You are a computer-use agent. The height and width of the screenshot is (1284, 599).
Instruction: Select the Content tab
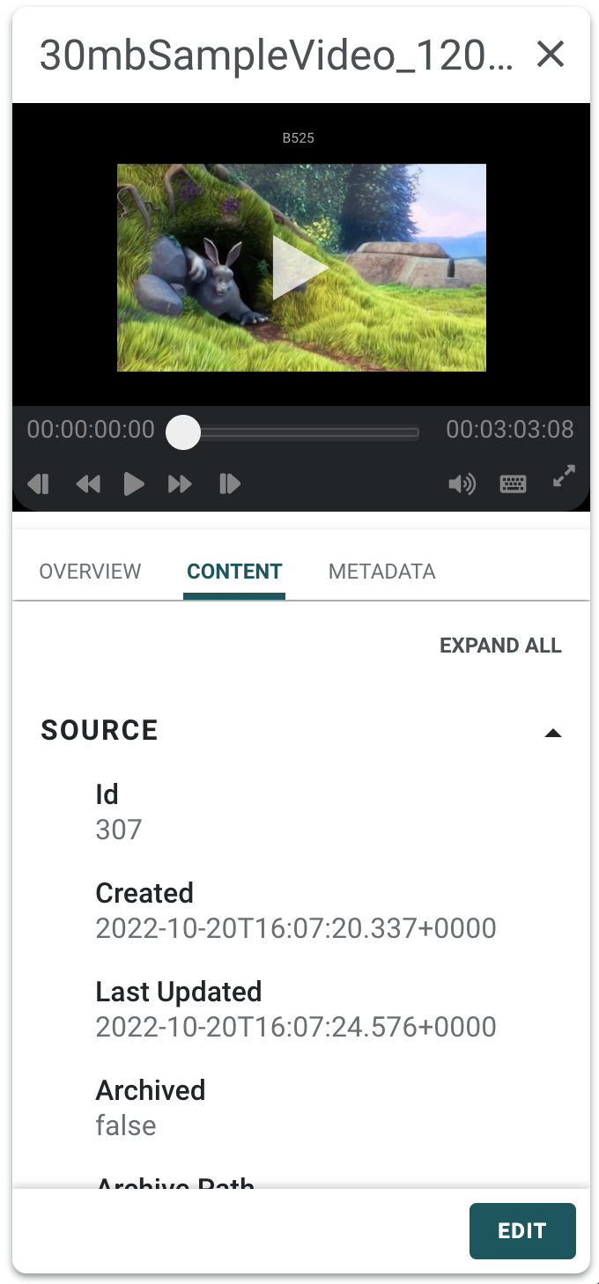pos(234,572)
